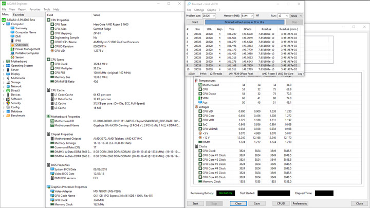Toggle the Motherboard temperature checkbox

(200, 85)
